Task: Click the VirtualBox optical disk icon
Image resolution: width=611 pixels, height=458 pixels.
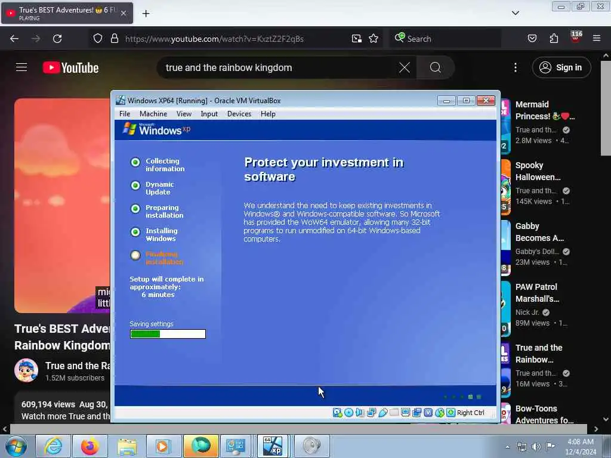Action: 348,413
